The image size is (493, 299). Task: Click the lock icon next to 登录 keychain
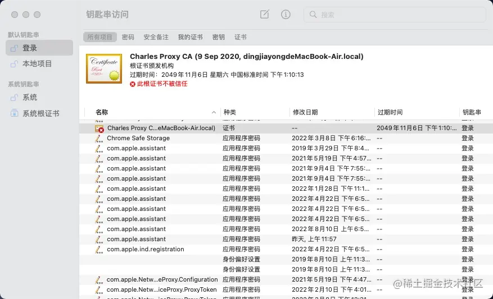tap(14, 48)
